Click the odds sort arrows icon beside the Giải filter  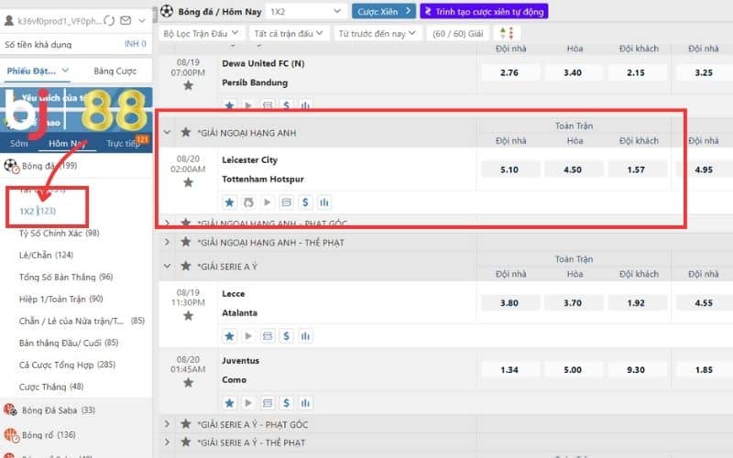point(507,33)
